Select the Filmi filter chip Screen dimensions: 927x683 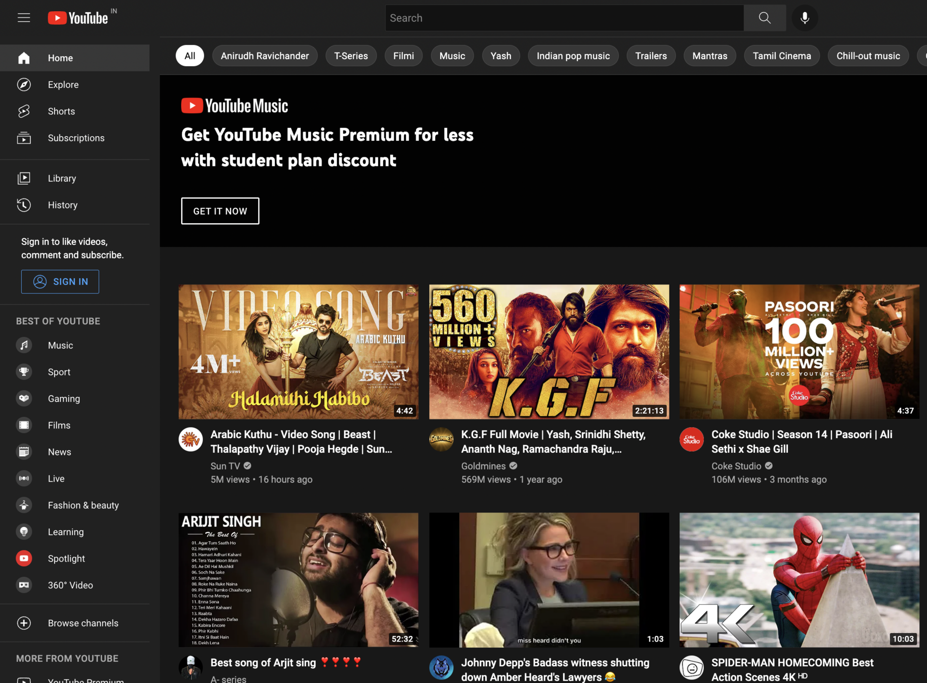point(403,56)
